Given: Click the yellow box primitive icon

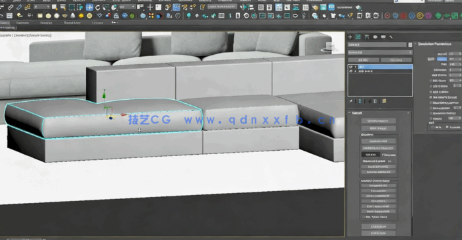Looking at the screenshot, I should point(40,16).
